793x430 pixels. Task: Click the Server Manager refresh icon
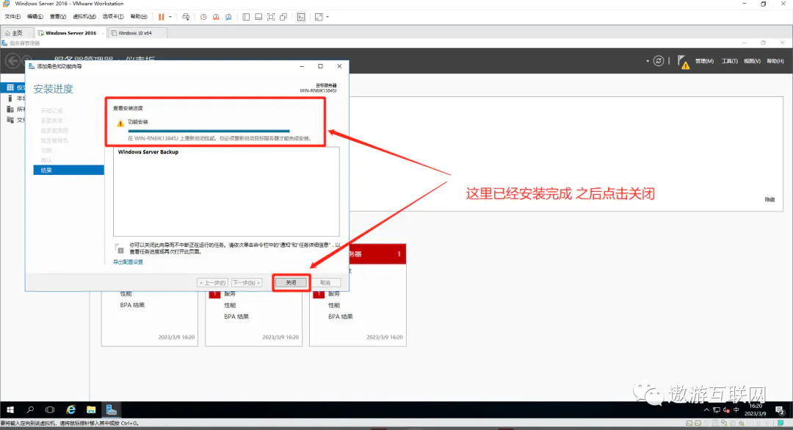tap(659, 61)
